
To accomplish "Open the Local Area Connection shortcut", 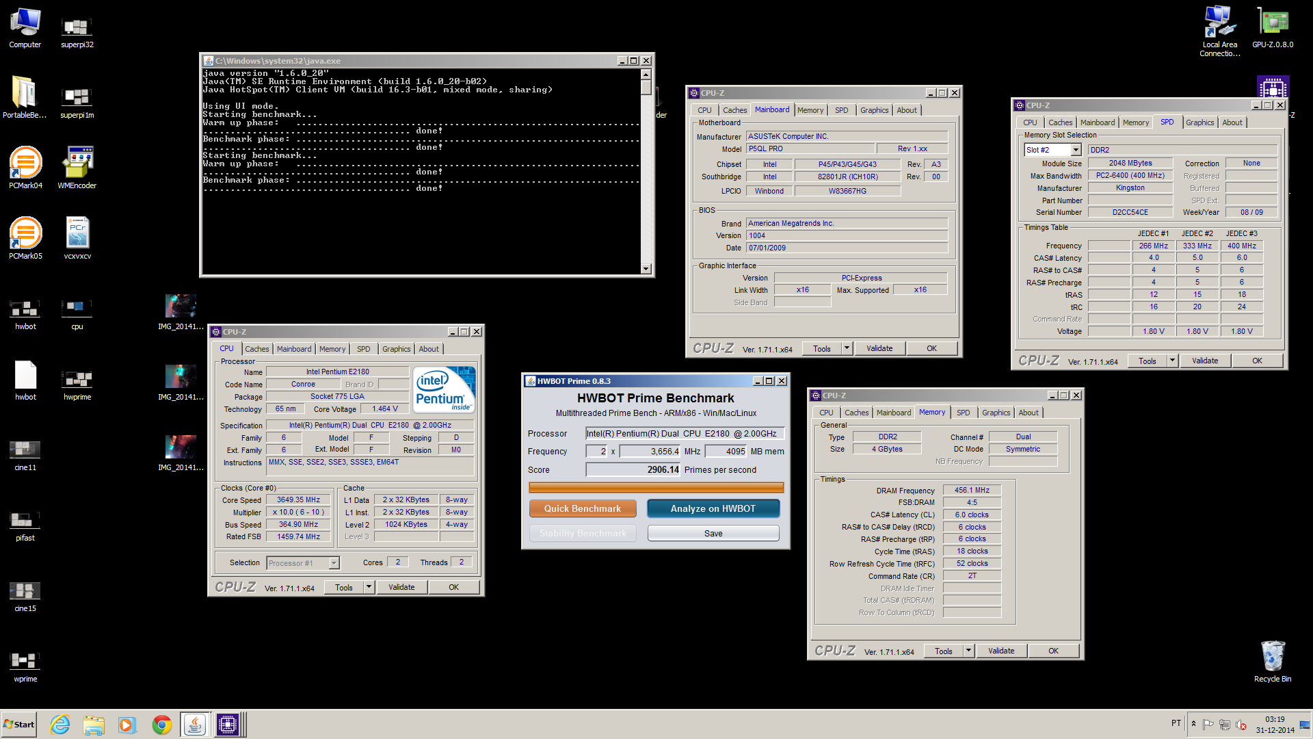I will 1220,32.
